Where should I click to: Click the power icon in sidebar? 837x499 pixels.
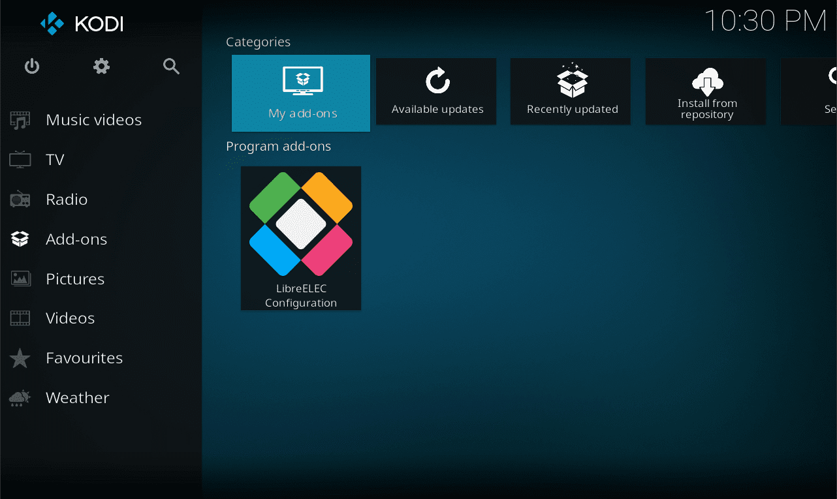coord(32,67)
